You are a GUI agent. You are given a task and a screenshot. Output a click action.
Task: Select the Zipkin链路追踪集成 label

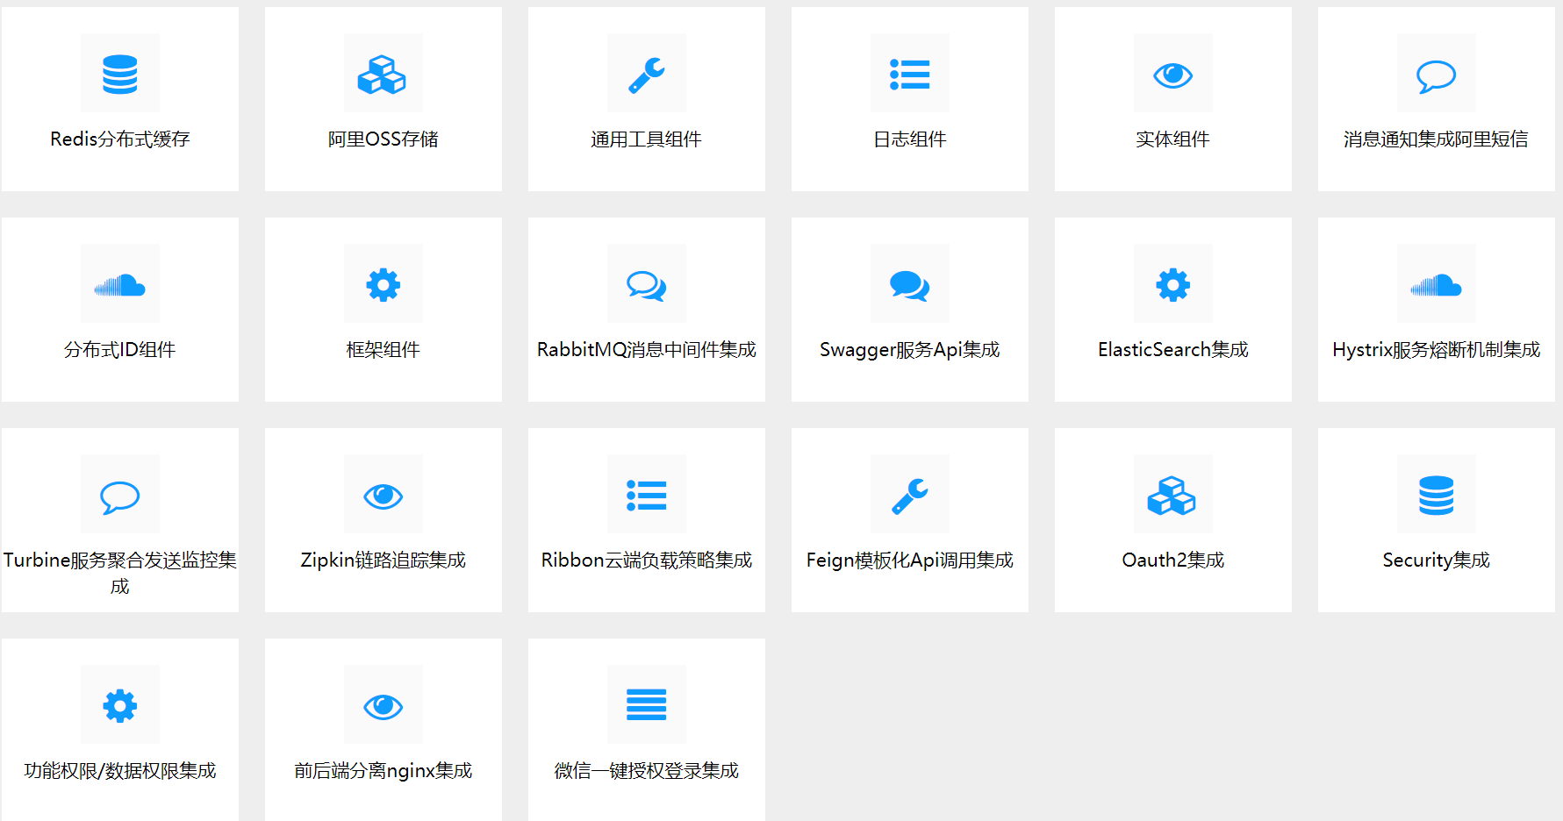(384, 560)
